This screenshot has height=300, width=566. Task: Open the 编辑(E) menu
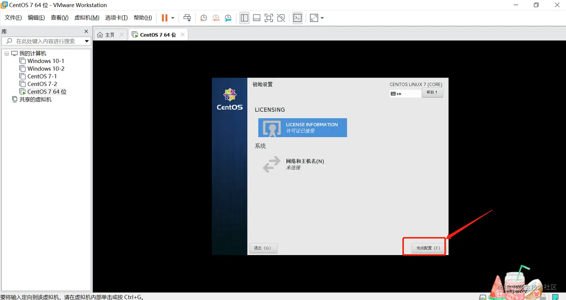(36, 18)
